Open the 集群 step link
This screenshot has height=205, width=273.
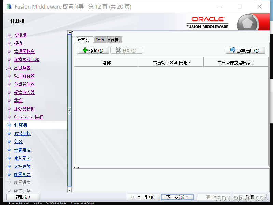click(x=18, y=100)
